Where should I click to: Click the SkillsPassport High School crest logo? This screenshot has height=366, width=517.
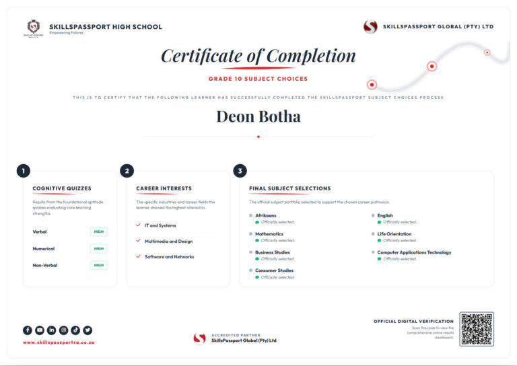point(33,28)
